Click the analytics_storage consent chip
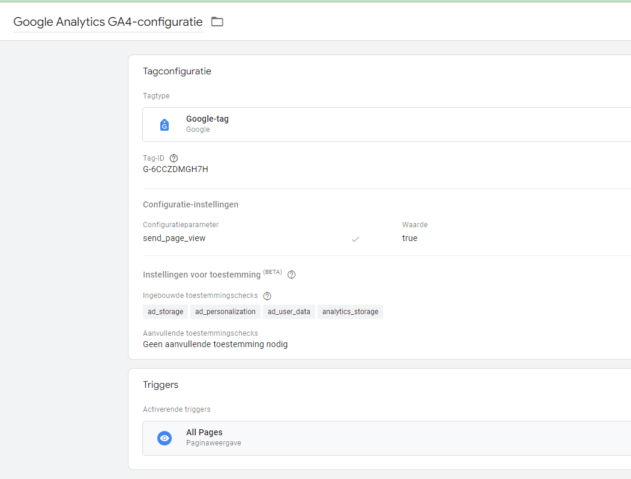Viewport: 631px width, 479px height. 350,312
